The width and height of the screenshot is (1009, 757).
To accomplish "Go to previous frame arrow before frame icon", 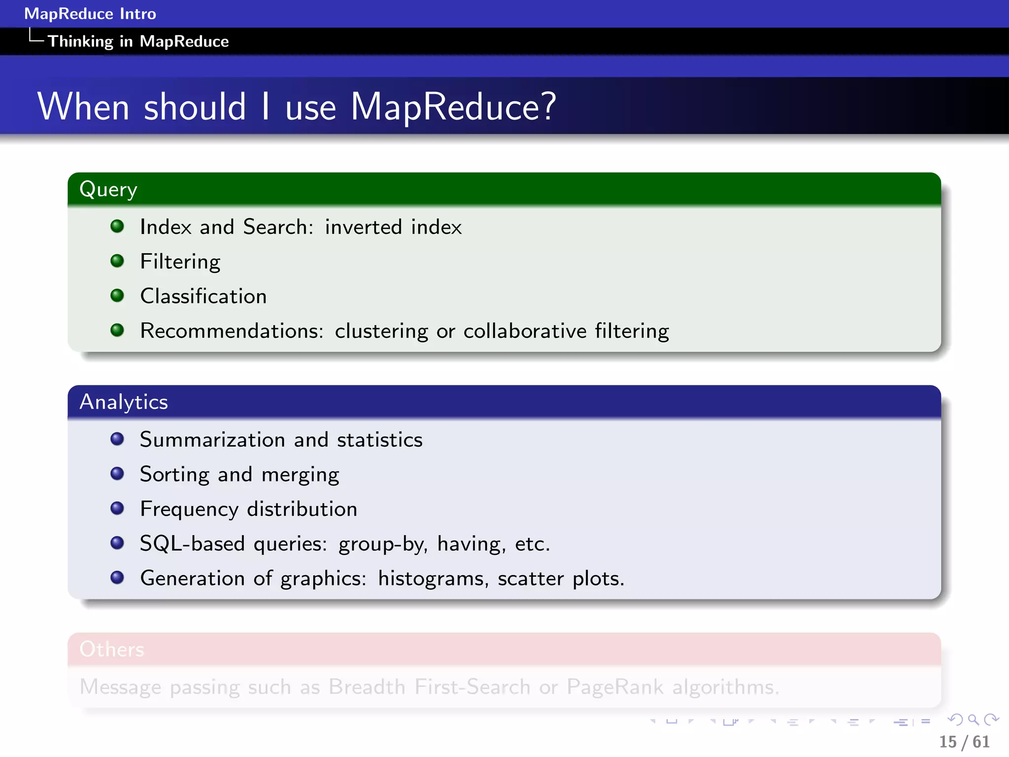I will click(x=712, y=722).
